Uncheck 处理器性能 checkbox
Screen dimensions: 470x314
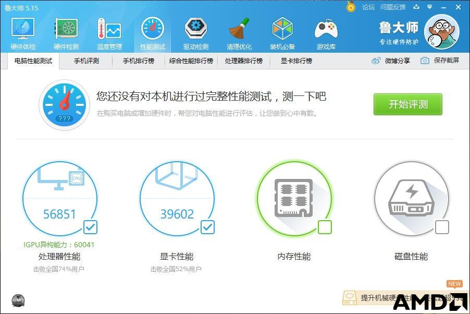click(x=90, y=227)
